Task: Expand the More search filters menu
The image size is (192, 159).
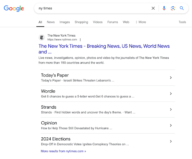Action: coord(141,22)
